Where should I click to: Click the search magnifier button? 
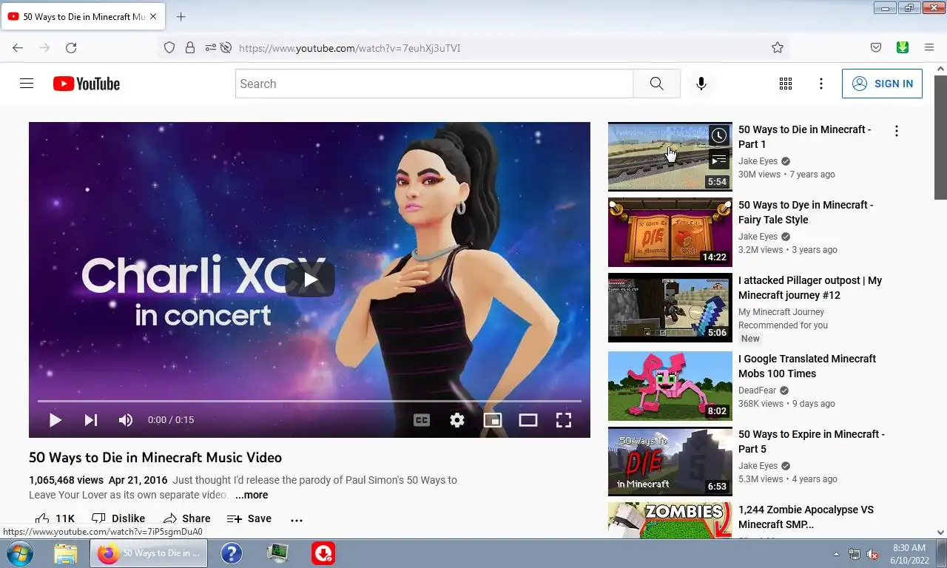[656, 84]
